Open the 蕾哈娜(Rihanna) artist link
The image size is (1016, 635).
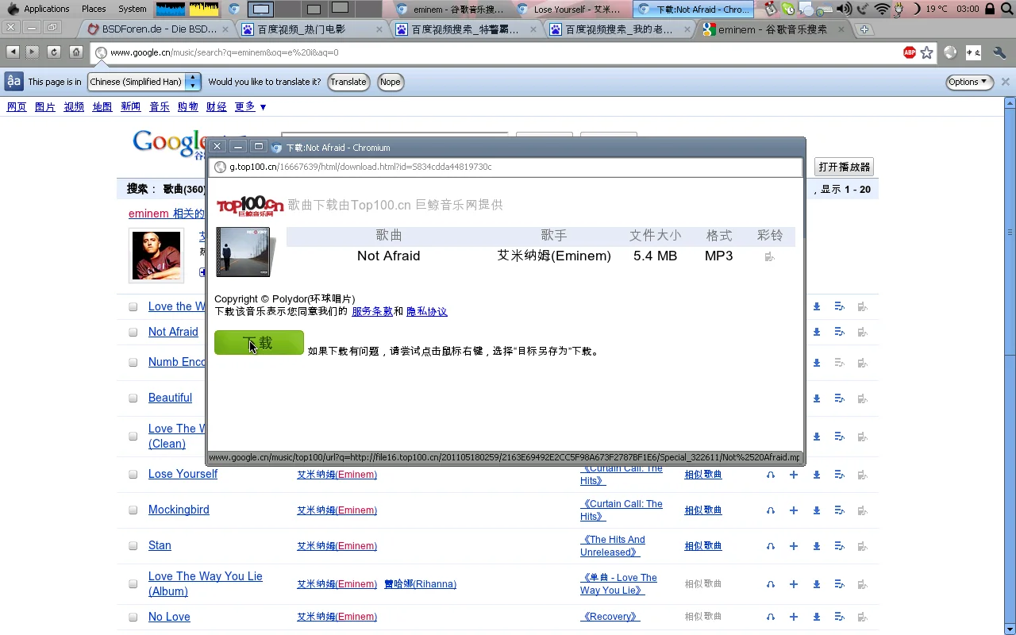[x=420, y=584]
